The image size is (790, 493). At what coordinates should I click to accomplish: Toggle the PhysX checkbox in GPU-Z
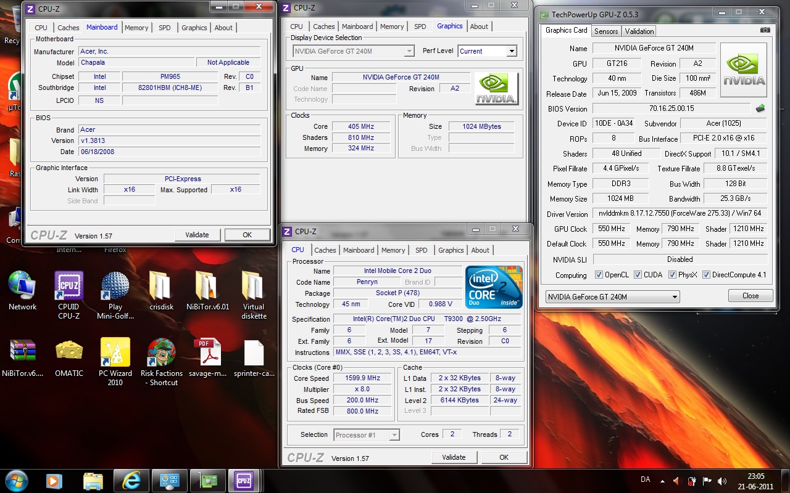(x=673, y=275)
